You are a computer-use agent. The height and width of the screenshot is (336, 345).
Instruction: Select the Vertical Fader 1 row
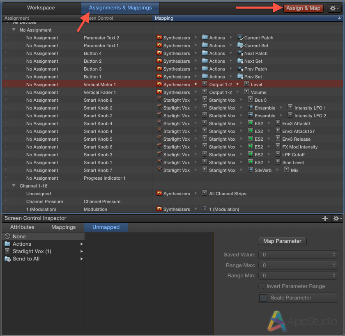[172, 92]
